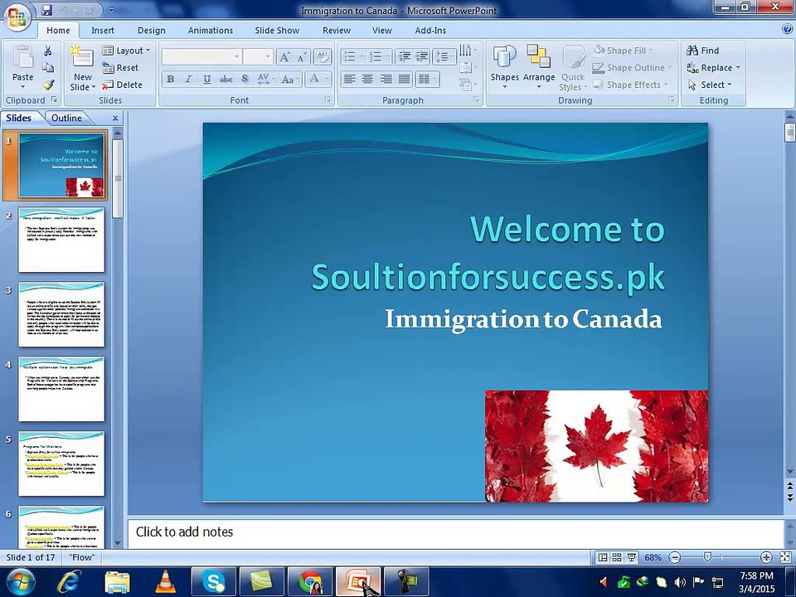Click the notes pane text area
The height and width of the screenshot is (597, 796).
(455, 532)
